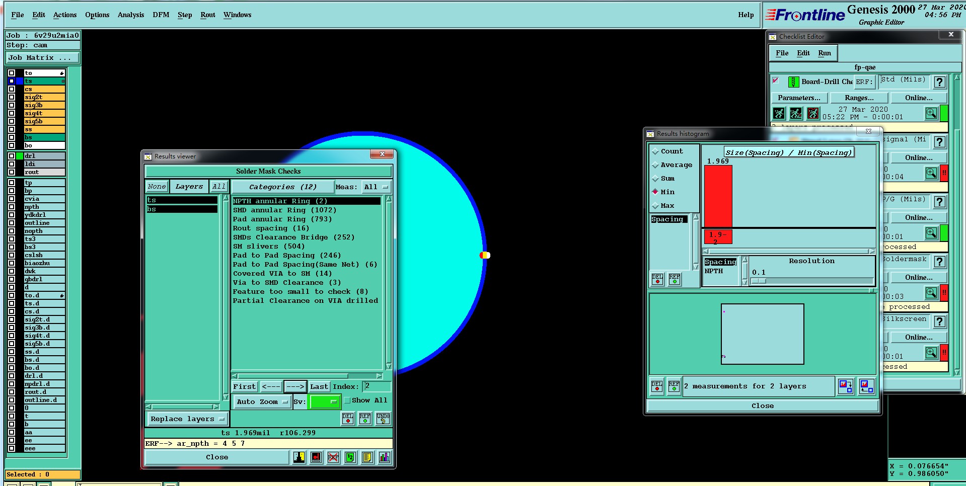Open results magnifier for the Soldermask check
966x486 pixels.
click(931, 293)
